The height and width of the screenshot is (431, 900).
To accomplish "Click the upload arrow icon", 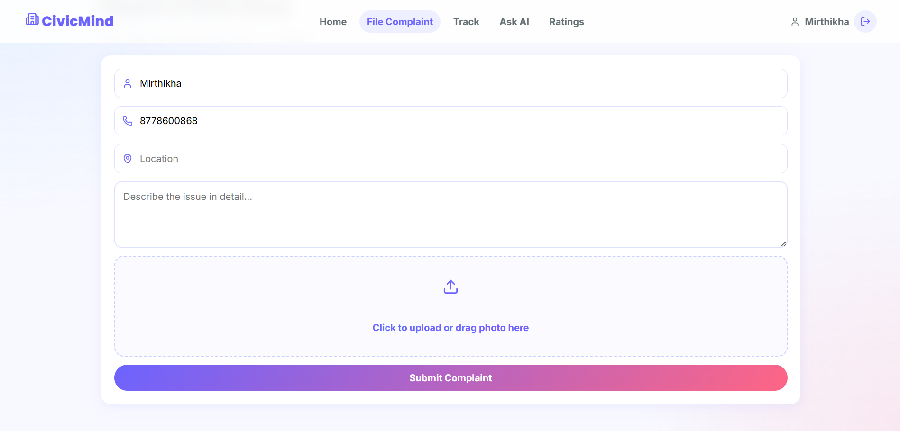I will pos(450,287).
